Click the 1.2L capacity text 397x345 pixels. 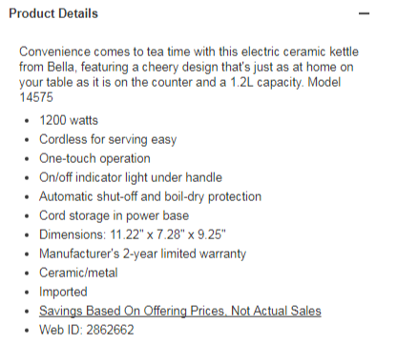point(266,82)
